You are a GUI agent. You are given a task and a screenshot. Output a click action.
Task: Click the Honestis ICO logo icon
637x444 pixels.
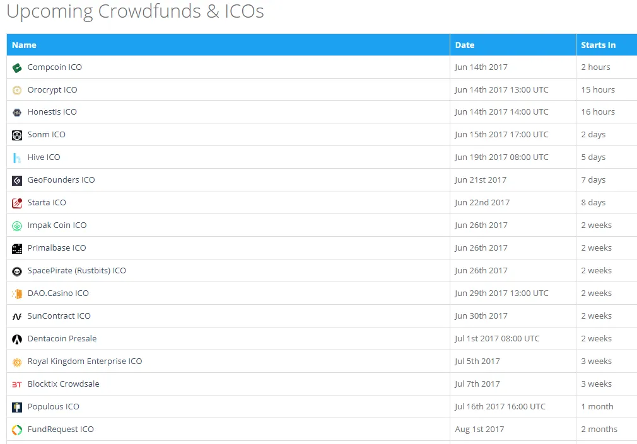[17, 113]
